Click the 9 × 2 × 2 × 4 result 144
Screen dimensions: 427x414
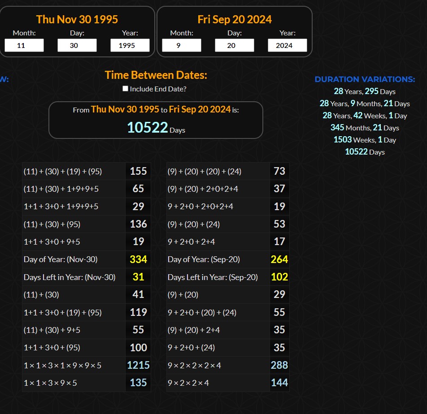[279, 383]
